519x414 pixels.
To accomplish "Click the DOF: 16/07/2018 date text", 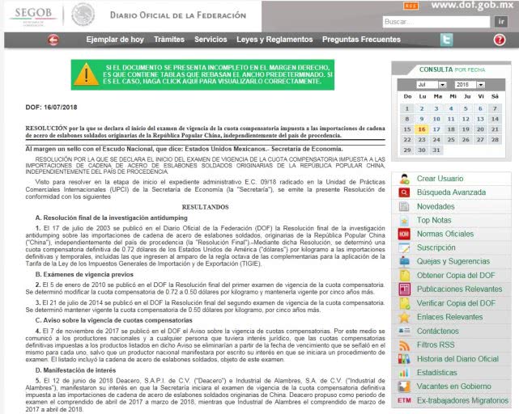I will [51, 107].
